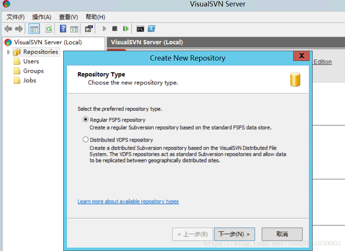Click the Edition link behind the dialog
Viewport: 345px width, 251px height.
point(323,62)
